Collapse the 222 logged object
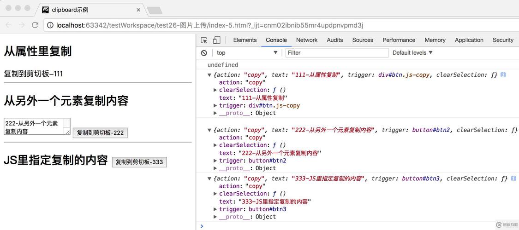Image resolution: width=519 pixels, height=230 pixels. [209, 130]
